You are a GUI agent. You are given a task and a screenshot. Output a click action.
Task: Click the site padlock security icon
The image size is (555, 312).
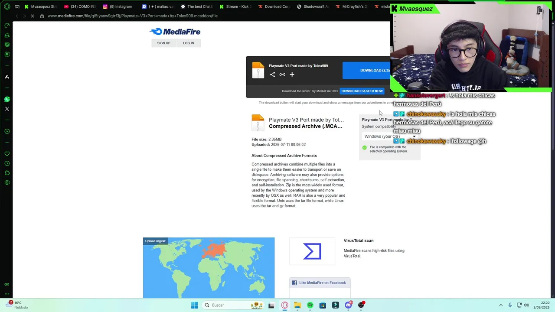point(42,16)
